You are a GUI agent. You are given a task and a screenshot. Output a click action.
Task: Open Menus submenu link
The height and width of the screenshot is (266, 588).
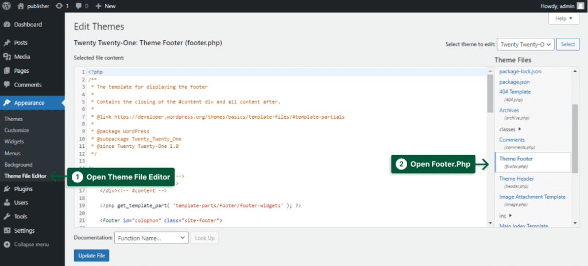(13, 153)
